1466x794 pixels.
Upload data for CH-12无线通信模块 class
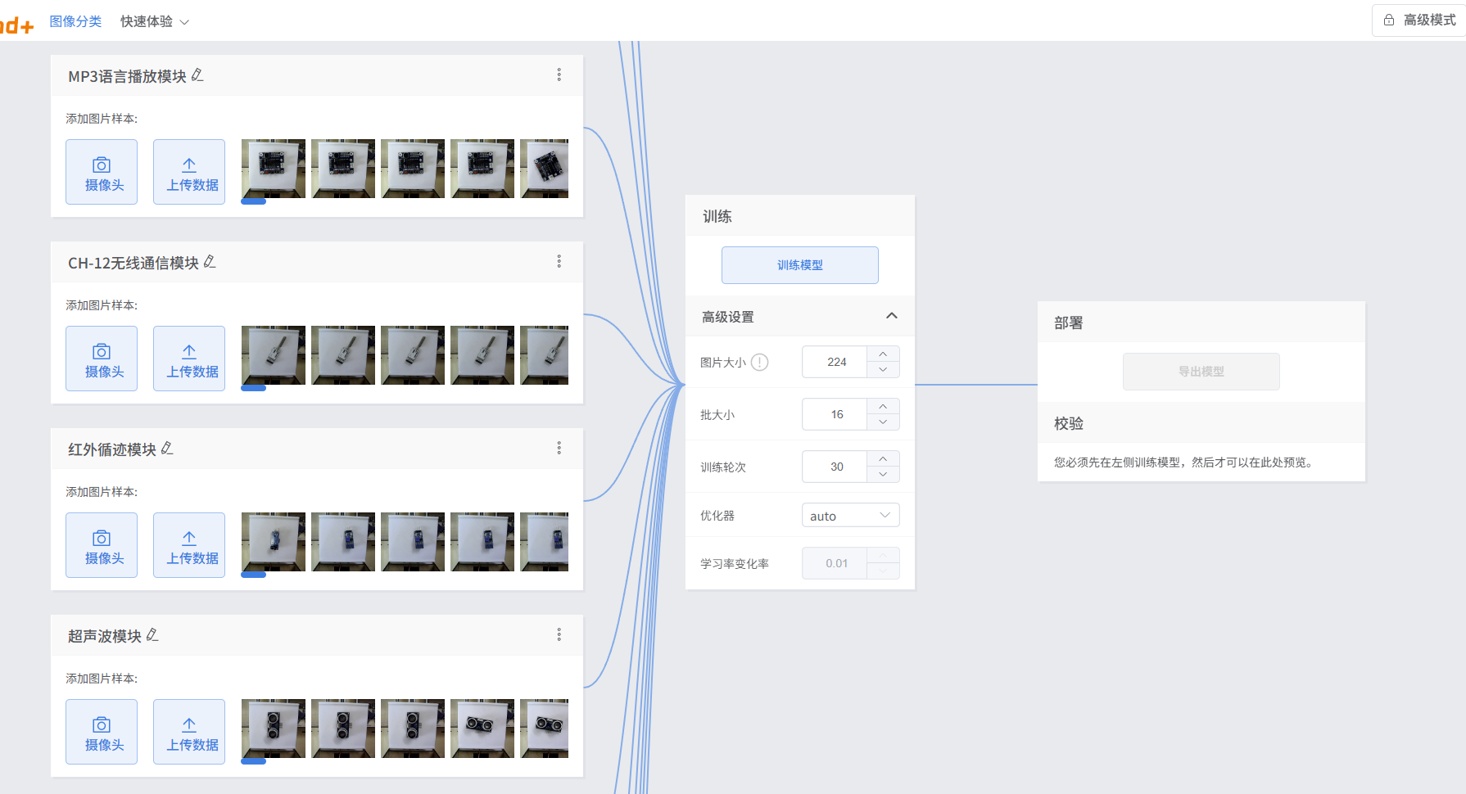click(188, 358)
